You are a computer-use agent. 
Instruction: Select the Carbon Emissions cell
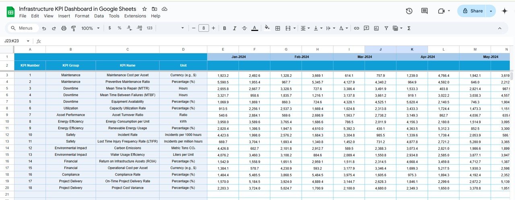(x=128, y=148)
